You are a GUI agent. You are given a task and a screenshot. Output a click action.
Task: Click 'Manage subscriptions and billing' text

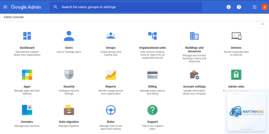pyautogui.click(x=152, y=92)
